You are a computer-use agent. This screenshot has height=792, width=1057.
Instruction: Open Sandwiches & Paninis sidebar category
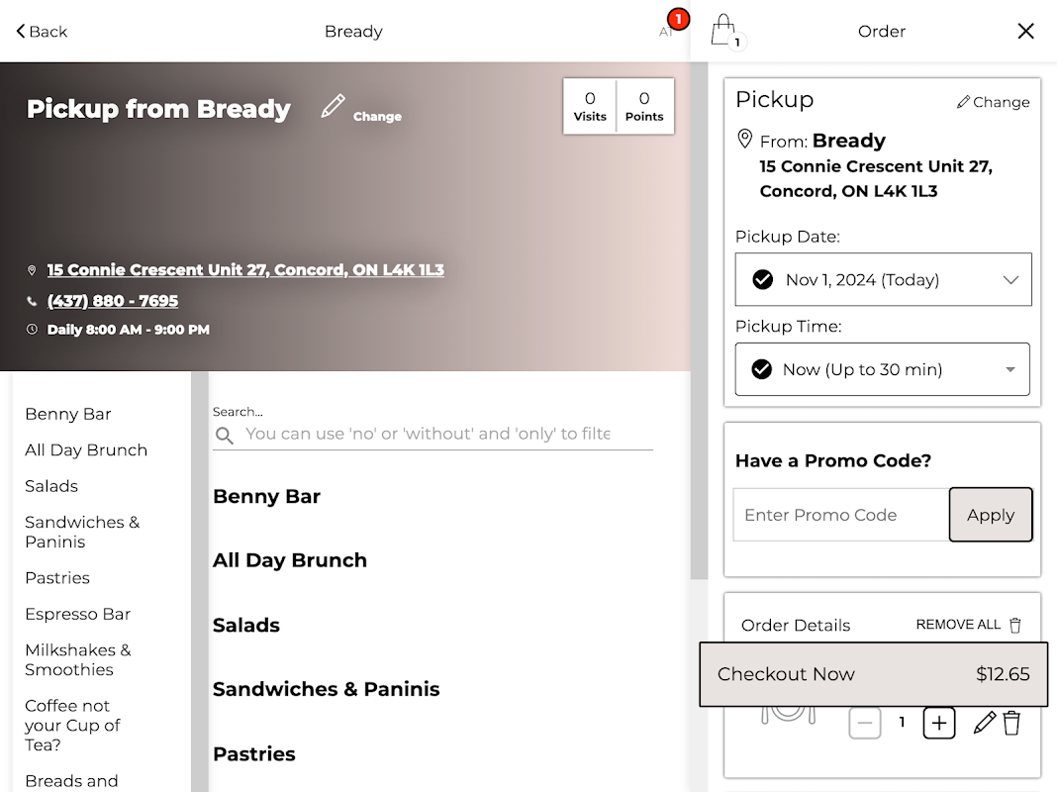pyautogui.click(x=82, y=532)
